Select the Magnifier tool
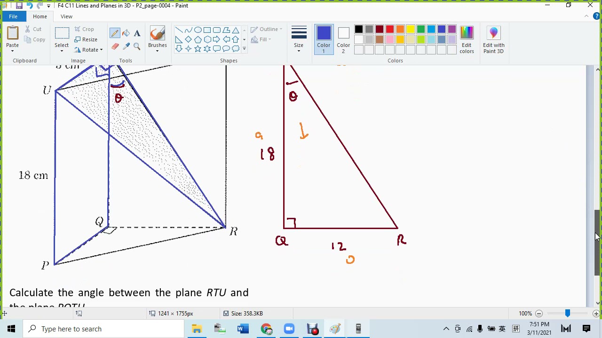This screenshot has width=602, height=338. [137, 46]
